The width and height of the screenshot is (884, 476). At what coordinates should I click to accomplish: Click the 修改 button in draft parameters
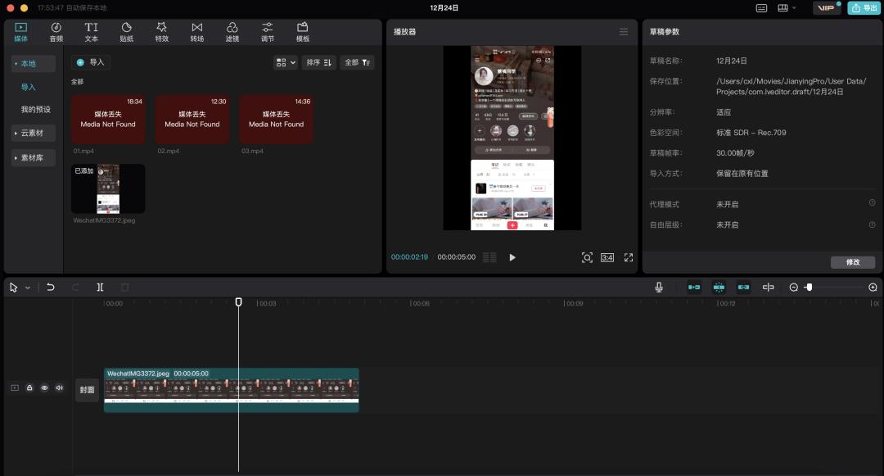853,262
